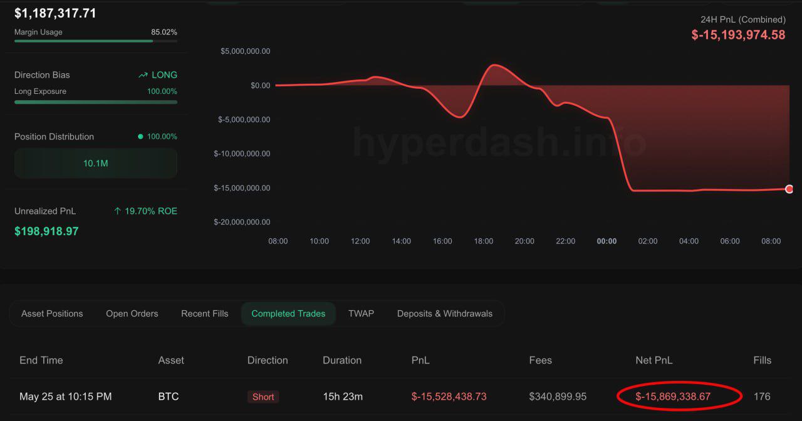Screen dimensions: 802x421
Task: Open the Recent Fills tab
Action: pyautogui.click(x=205, y=313)
